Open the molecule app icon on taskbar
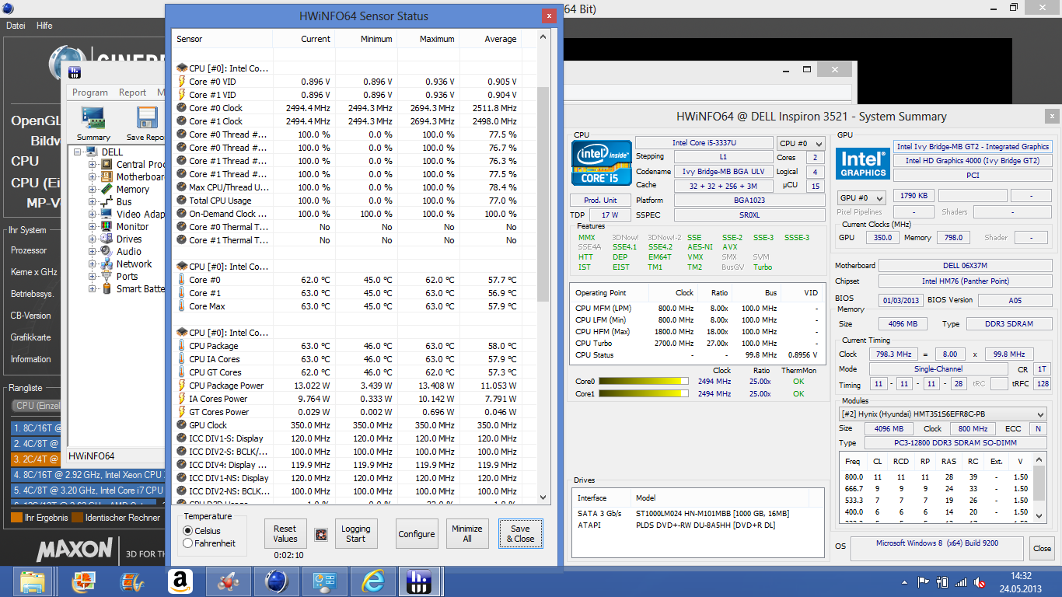1062x597 pixels. point(228,581)
